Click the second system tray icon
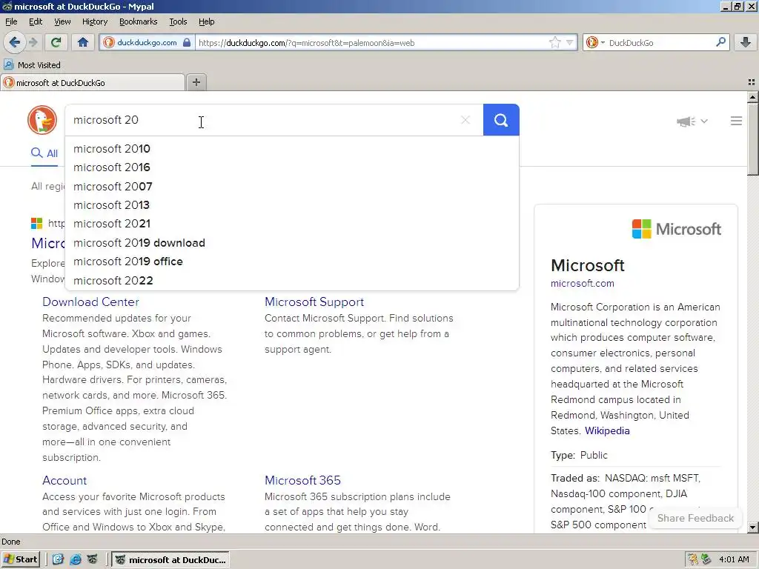This screenshot has width=759, height=569. point(706,559)
